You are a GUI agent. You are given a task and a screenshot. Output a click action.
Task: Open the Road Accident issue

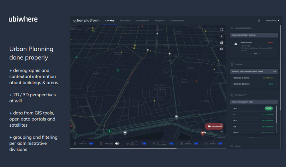point(254,47)
